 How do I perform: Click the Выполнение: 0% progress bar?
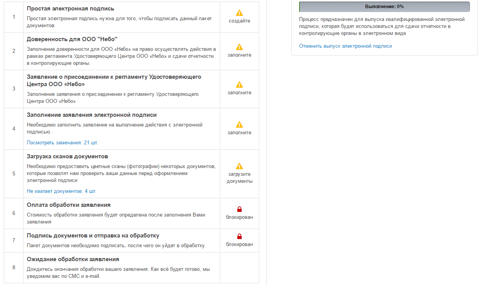pyautogui.click(x=384, y=7)
